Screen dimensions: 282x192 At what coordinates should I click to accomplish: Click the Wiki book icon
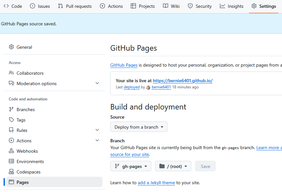pos(166,6)
